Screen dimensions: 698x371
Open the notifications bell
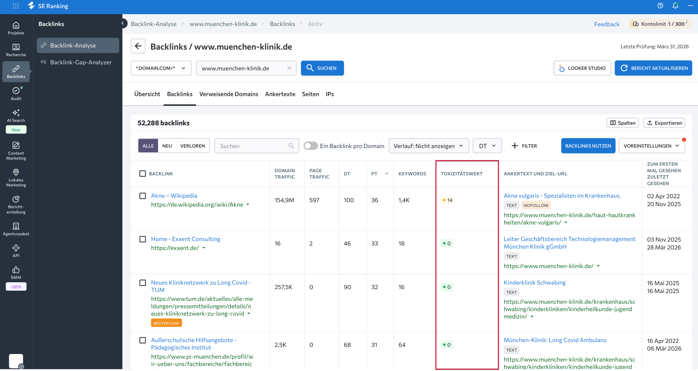(675, 6)
